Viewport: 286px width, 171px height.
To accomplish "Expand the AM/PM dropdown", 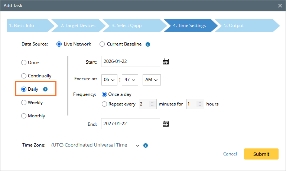I will pyautogui.click(x=152, y=80).
